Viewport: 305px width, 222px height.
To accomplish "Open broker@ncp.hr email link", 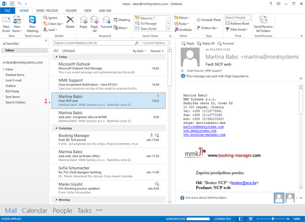I will pos(244,183).
